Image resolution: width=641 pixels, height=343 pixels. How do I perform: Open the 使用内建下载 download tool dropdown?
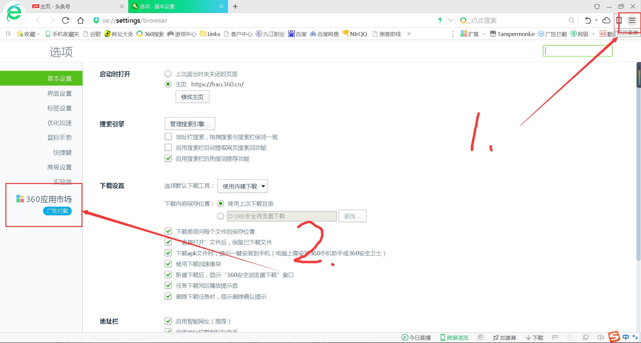pos(242,186)
